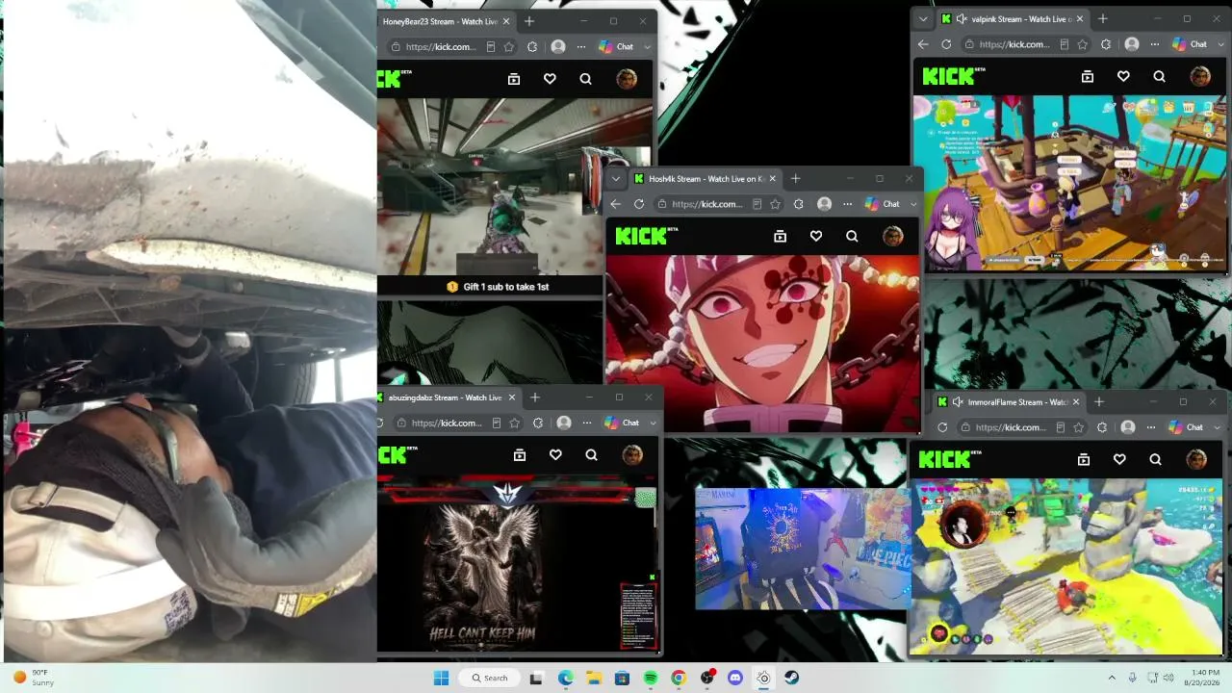The height and width of the screenshot is (693, 1232).
Task: Refresh the ImmoralFlame stream page
Action: click(x=942, y=427)
